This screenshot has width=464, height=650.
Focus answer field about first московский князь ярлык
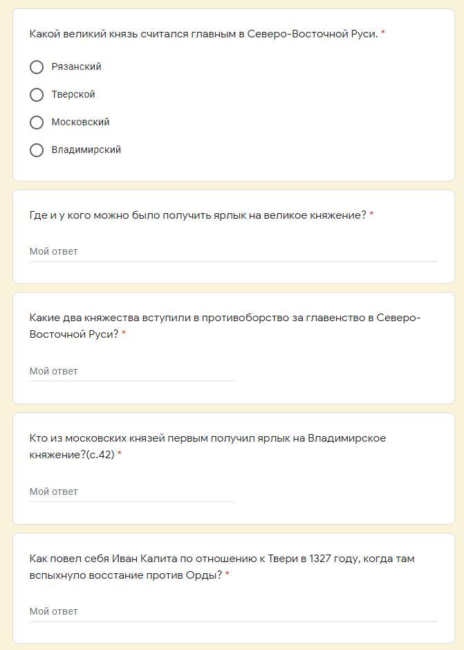pos(131,491)
